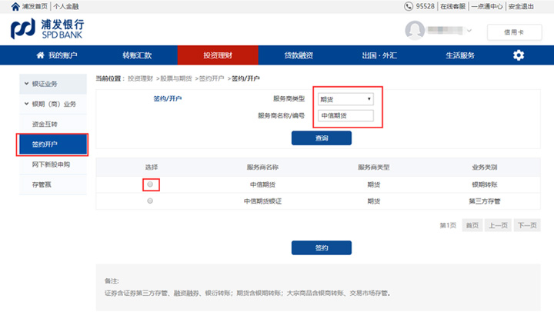This screenshot has width=554, height=312.
Task: Open the 服务商类型 dropdown
Action: click(345, 98)
